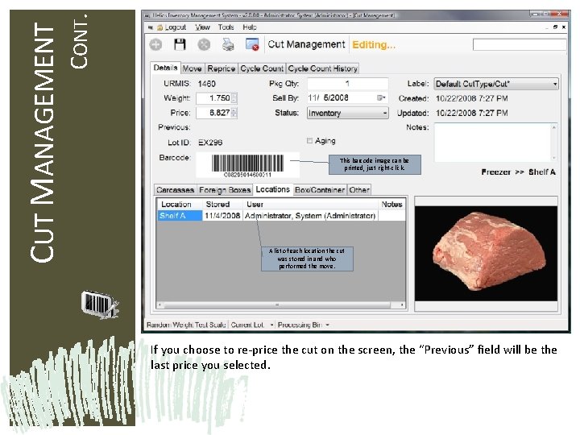580x435 pixels.
Task: Click Random Weight Test Scale in status bar
Action: pyautogui.click(x=186, y=325)
